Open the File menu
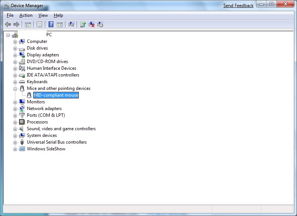This screenshot has height=216, width=297. 10,15
